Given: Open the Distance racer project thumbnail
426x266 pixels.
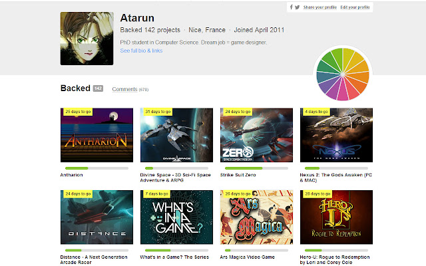Looking at the screenshot, I should tap(97, 217).
